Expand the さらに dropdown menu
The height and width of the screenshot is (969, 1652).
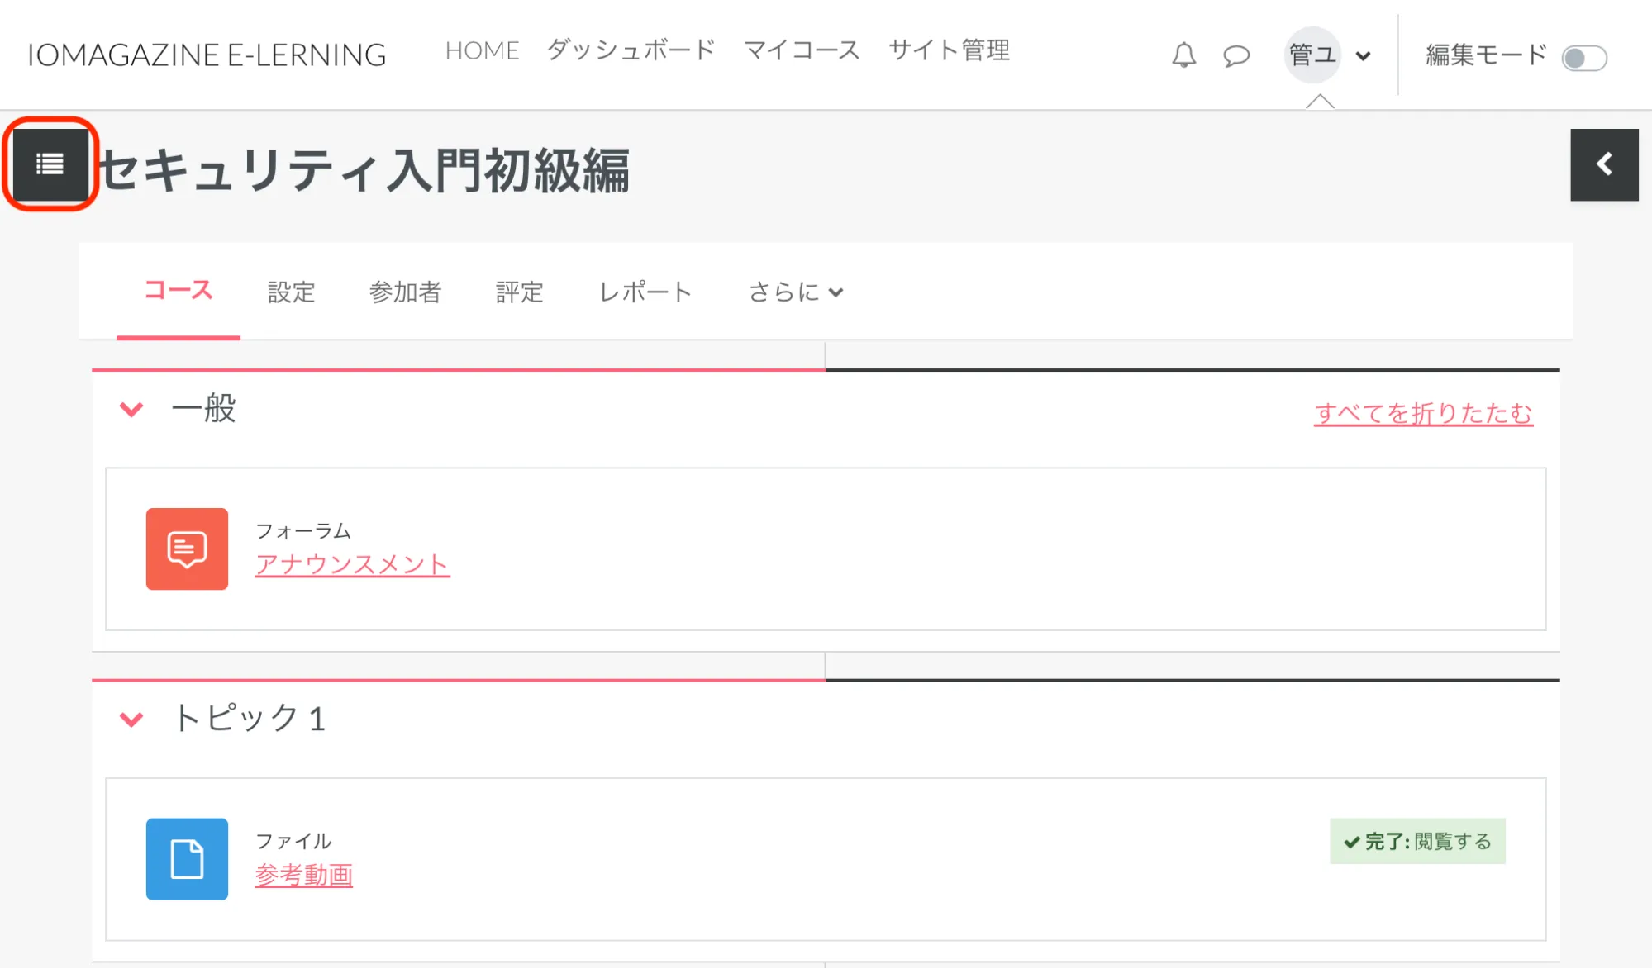point(795,292)
